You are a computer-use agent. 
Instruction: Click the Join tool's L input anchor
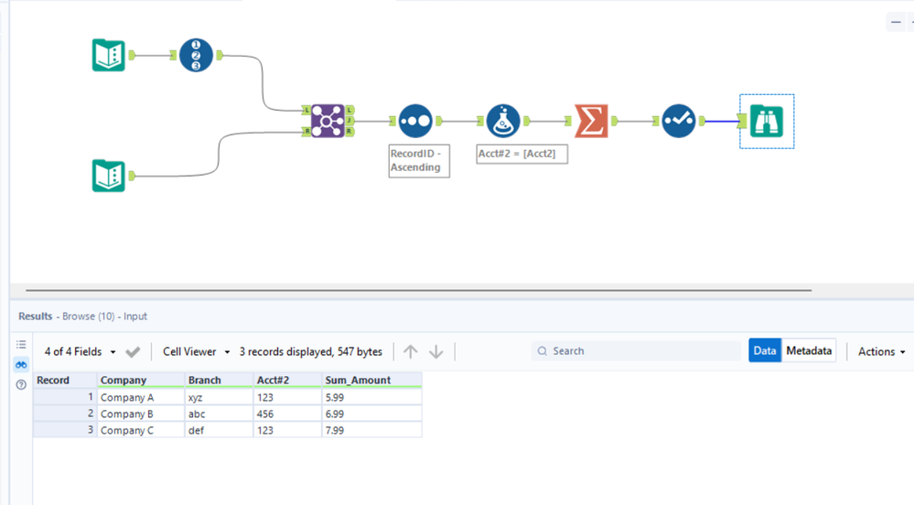306,110
